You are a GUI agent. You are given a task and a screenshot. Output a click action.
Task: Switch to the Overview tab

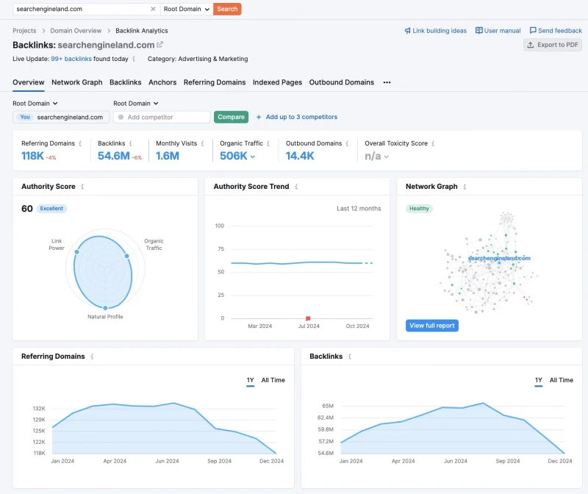(29, 82)
